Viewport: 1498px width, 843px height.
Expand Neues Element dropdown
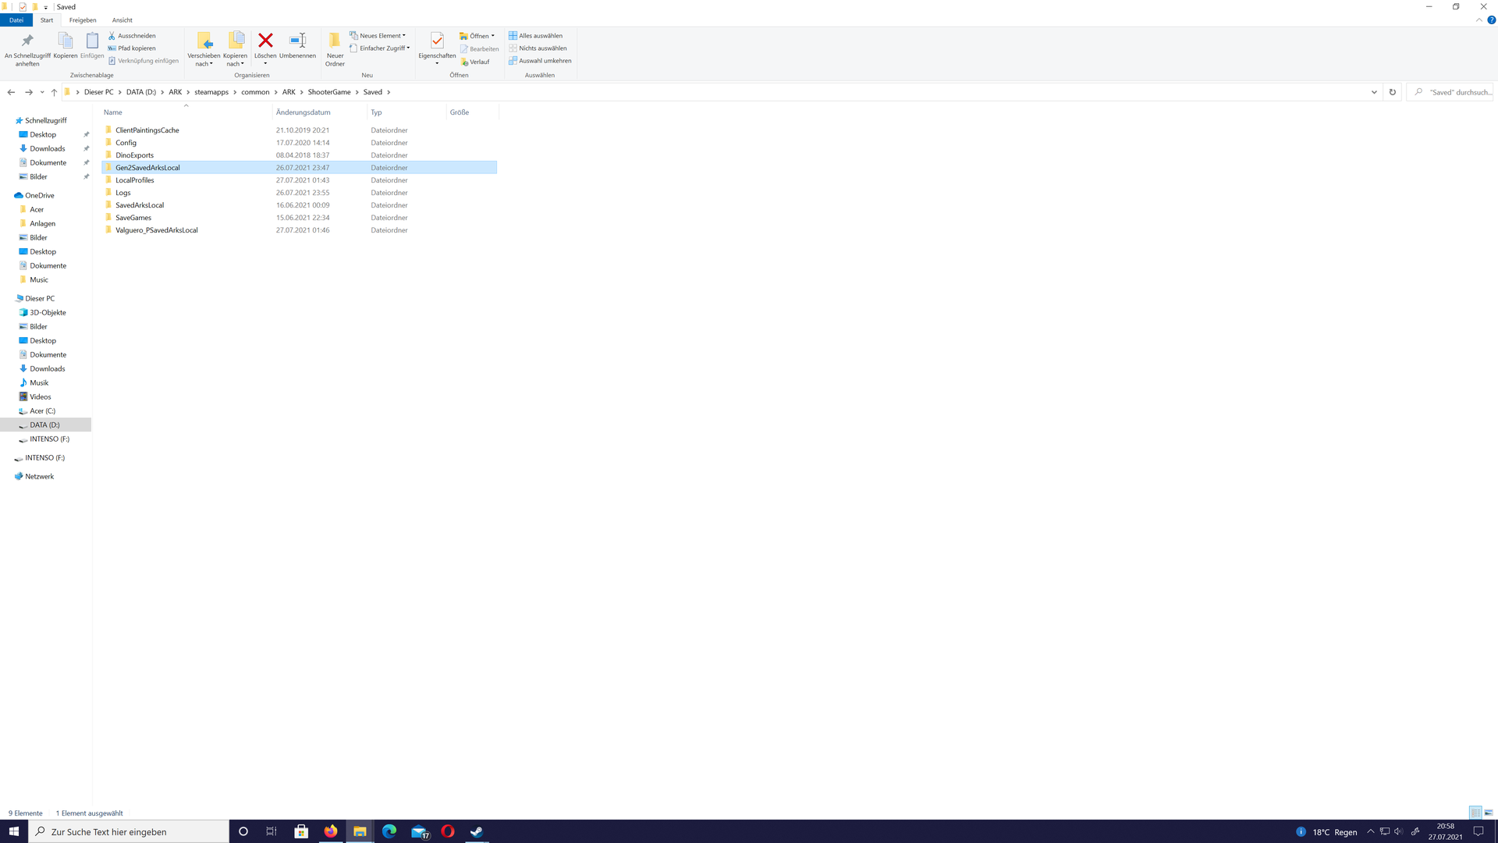pyautogui.click(x=378, y=36)
